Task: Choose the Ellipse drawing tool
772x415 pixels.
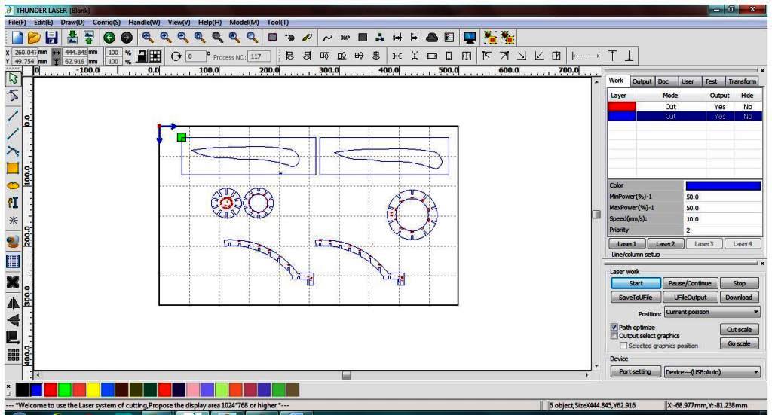Action: tap(13, 185)
